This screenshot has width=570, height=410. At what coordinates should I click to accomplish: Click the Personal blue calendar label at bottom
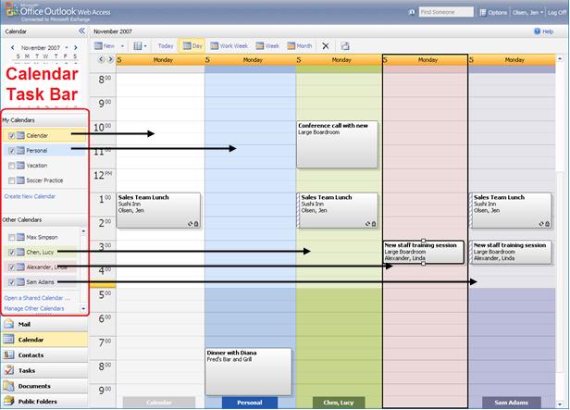250,403
